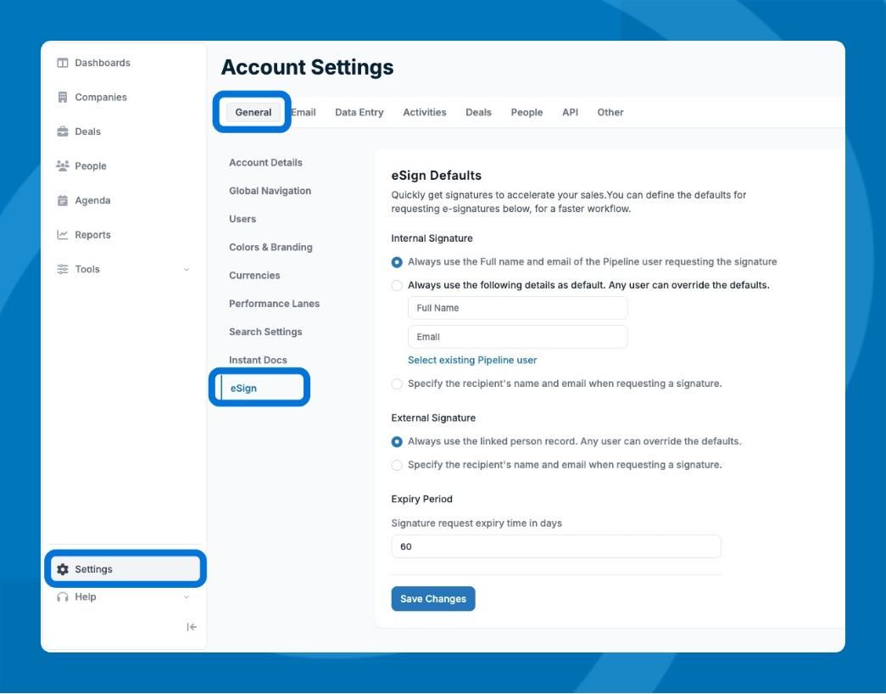
Task: Click the Deals briefcase icon
Action: [x=63, y=132]
